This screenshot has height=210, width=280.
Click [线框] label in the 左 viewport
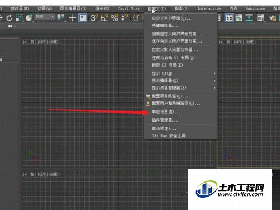[54, 175]
